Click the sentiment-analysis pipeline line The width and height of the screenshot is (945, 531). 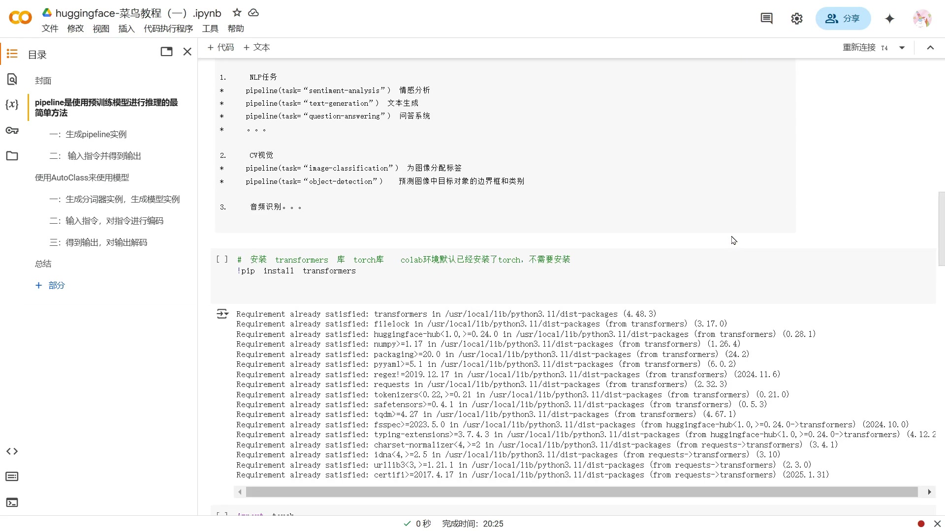click(338, 90)
